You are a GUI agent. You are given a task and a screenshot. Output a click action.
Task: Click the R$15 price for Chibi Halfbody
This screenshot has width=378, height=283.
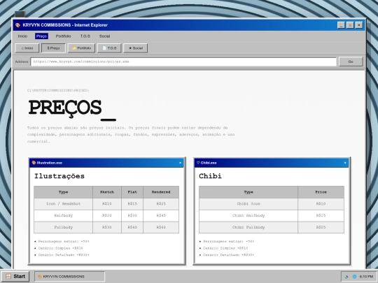point(321,215)
